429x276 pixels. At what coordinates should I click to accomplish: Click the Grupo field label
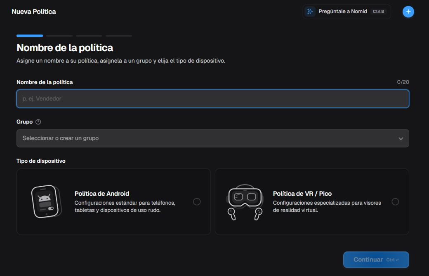[x=24, y=122]
